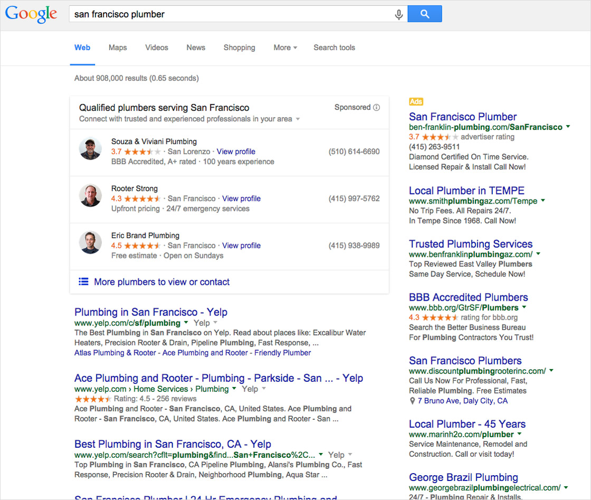The width and height of the screenshot is (591, 500).
Task: Expand arrow next to marinh2o.com/plumber URL
Action: 519,434
